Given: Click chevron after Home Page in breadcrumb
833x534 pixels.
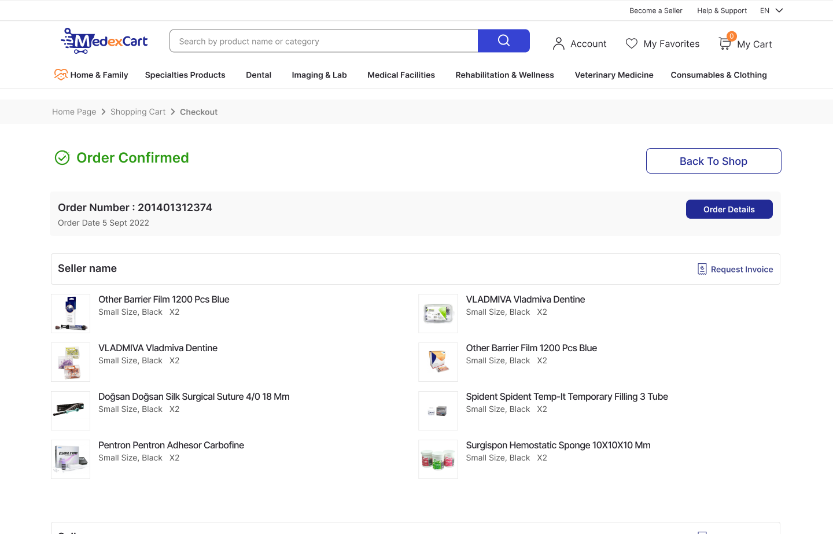Looking at the screenshot, I should click(x=104, y=112).
